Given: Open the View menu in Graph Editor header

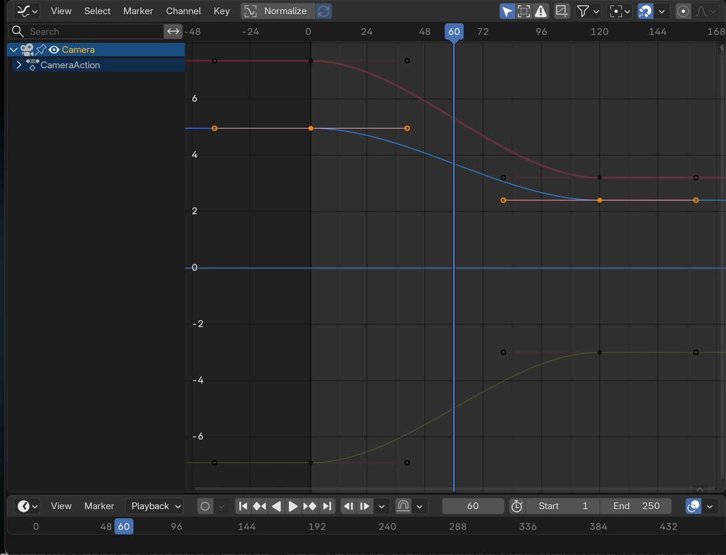Looking at the screenshot, I should 61,11.
